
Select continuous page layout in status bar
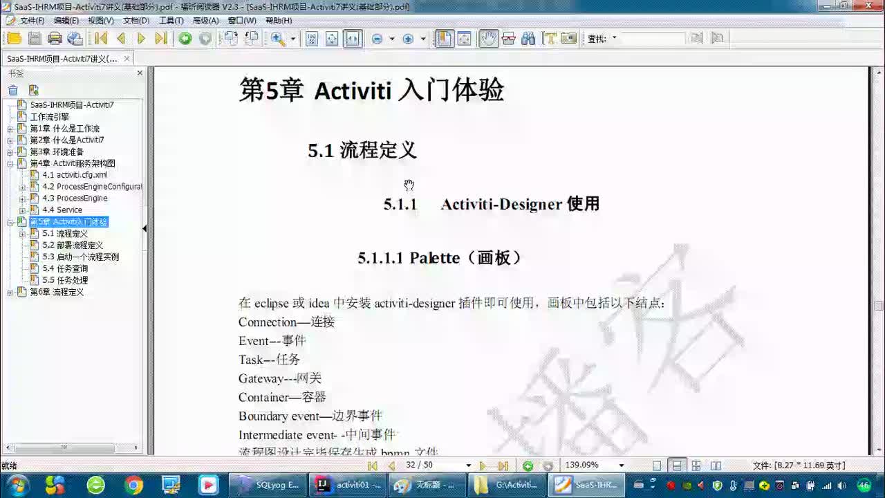point(677,466)
